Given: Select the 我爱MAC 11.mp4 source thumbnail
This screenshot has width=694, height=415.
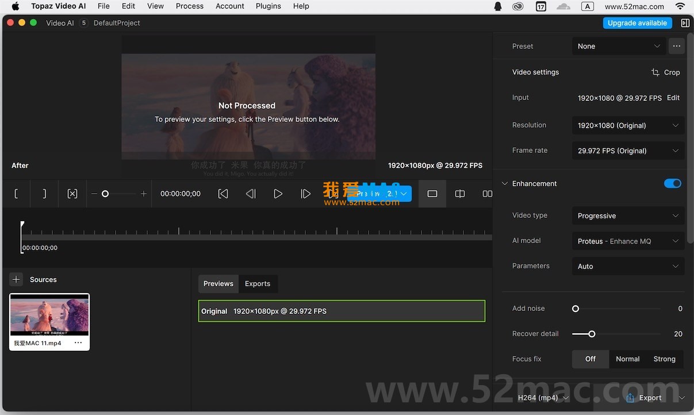Looking at the screenshot, I should pyautogui.click(x=49, y=316).
